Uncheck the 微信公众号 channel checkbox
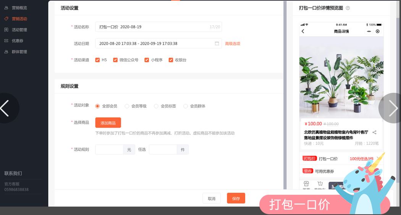Image resolution: width=401 pixels, height=215 pixels. point(115,60)
